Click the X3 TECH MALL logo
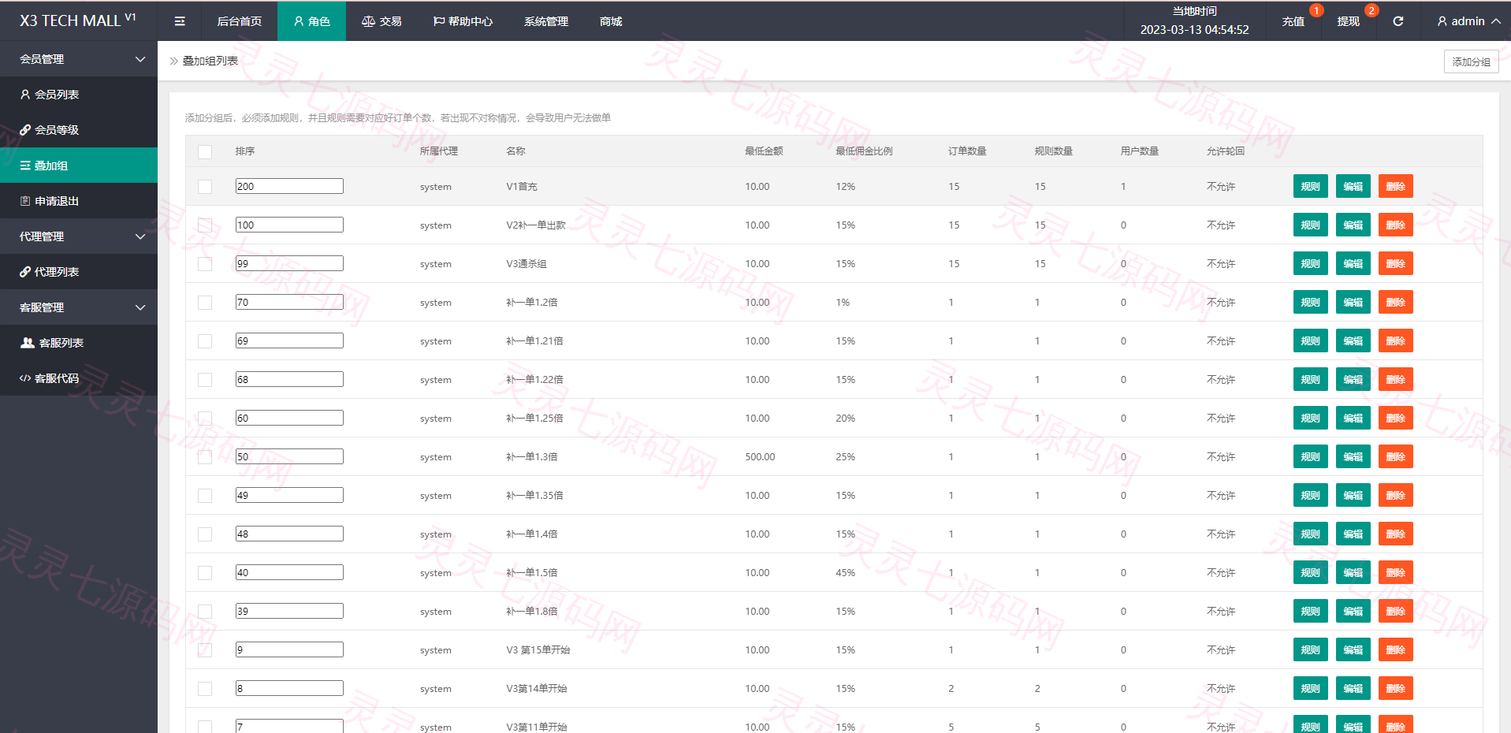The image size is (1511, 733). [77, 20]
